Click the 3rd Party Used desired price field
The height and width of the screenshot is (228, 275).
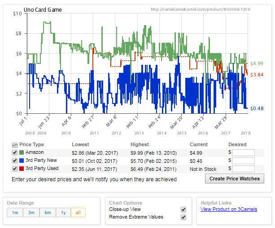pos(243,169)
